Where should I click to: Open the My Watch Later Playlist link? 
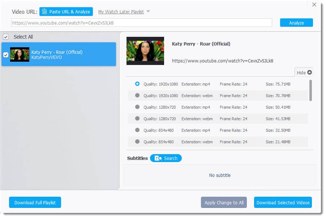click(x=121, y=12)
